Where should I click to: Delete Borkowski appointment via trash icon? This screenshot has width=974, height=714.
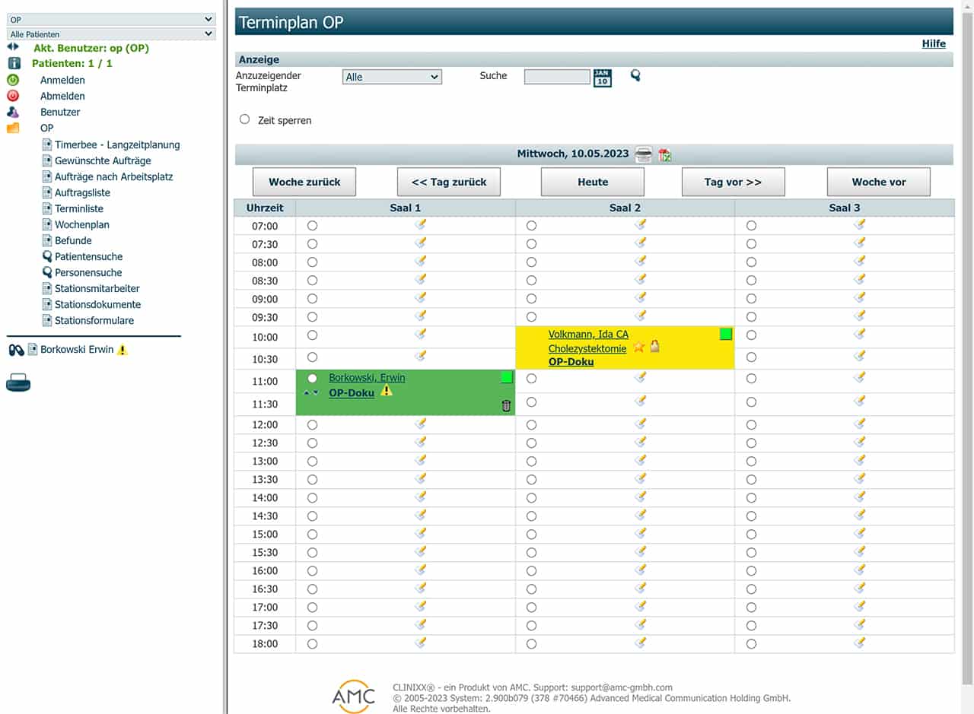(x=507, y=406)
